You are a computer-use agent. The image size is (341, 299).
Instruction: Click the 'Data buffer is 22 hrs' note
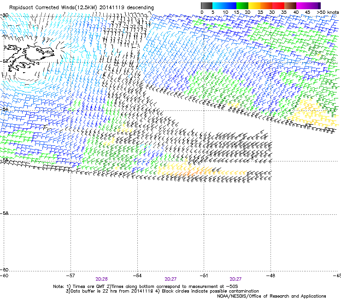tap(110, 291)
